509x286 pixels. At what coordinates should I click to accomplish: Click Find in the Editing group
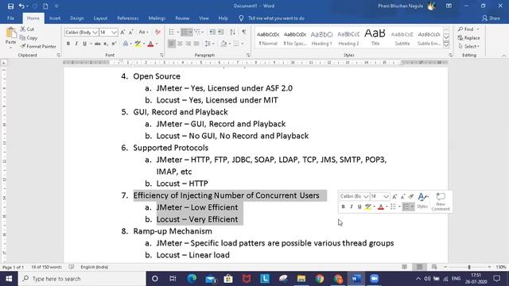tap(468, 29)
